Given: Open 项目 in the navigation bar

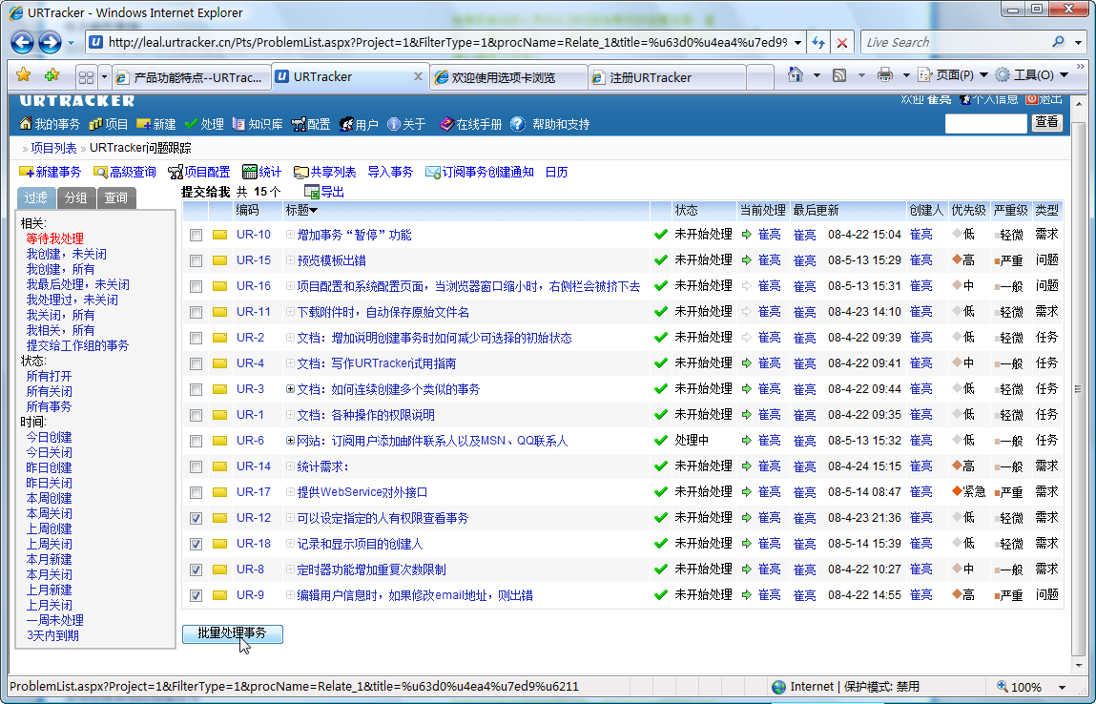Looking at the screenshot, I should pos(109,124).
